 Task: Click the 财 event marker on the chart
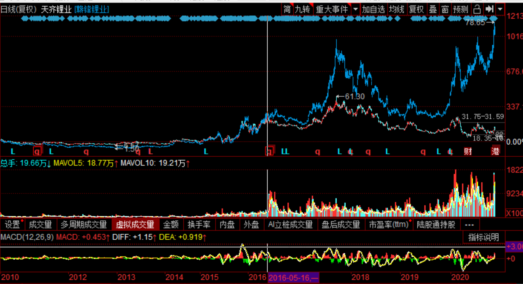pyautogui.click(x=468, y=151)
